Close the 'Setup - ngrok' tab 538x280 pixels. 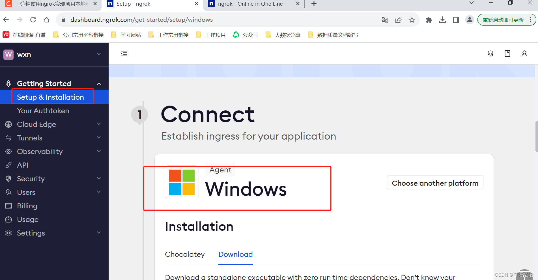point(196,4)
